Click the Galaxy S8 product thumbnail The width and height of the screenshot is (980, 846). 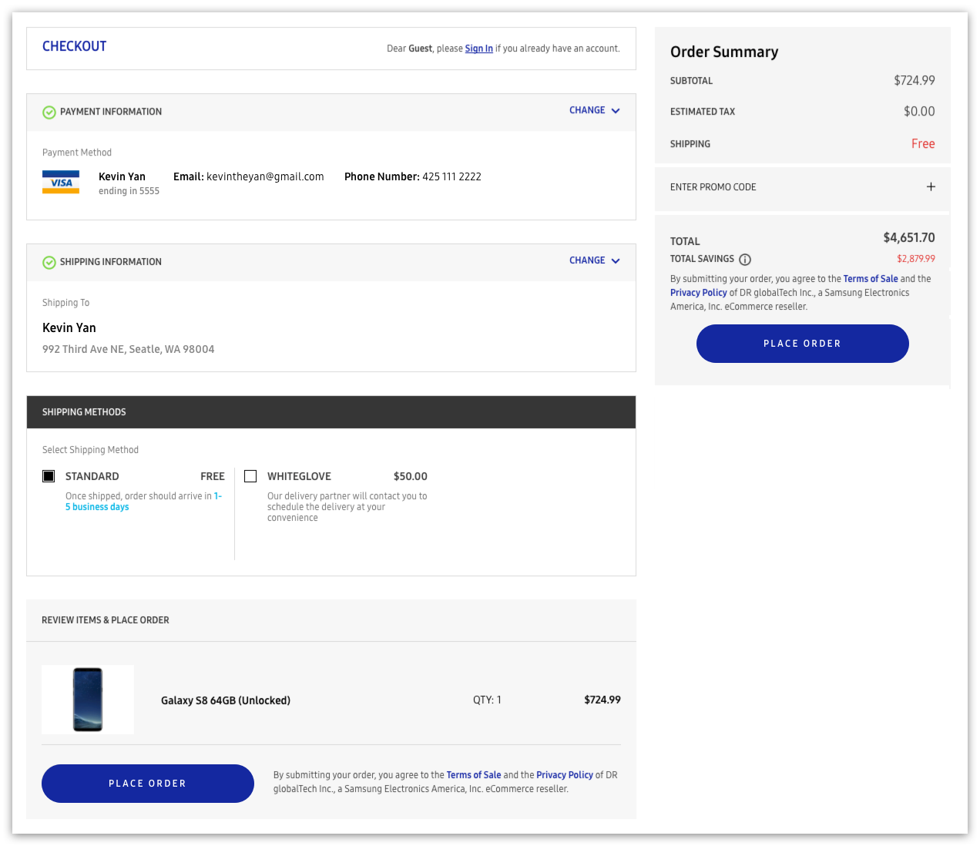[88, 700]
